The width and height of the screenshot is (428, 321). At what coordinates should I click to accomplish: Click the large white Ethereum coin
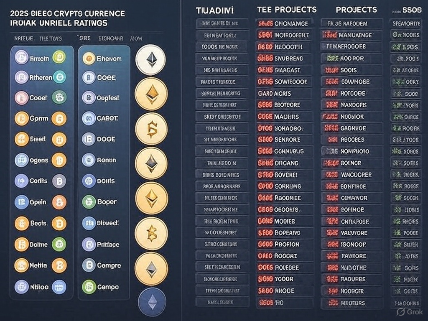pyautogui.click(x=151, y=59)
